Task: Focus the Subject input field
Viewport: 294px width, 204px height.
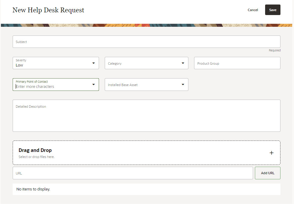Action: [147, 42]
